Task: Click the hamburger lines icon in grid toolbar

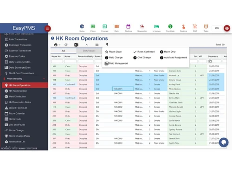Action: [97, 45]
